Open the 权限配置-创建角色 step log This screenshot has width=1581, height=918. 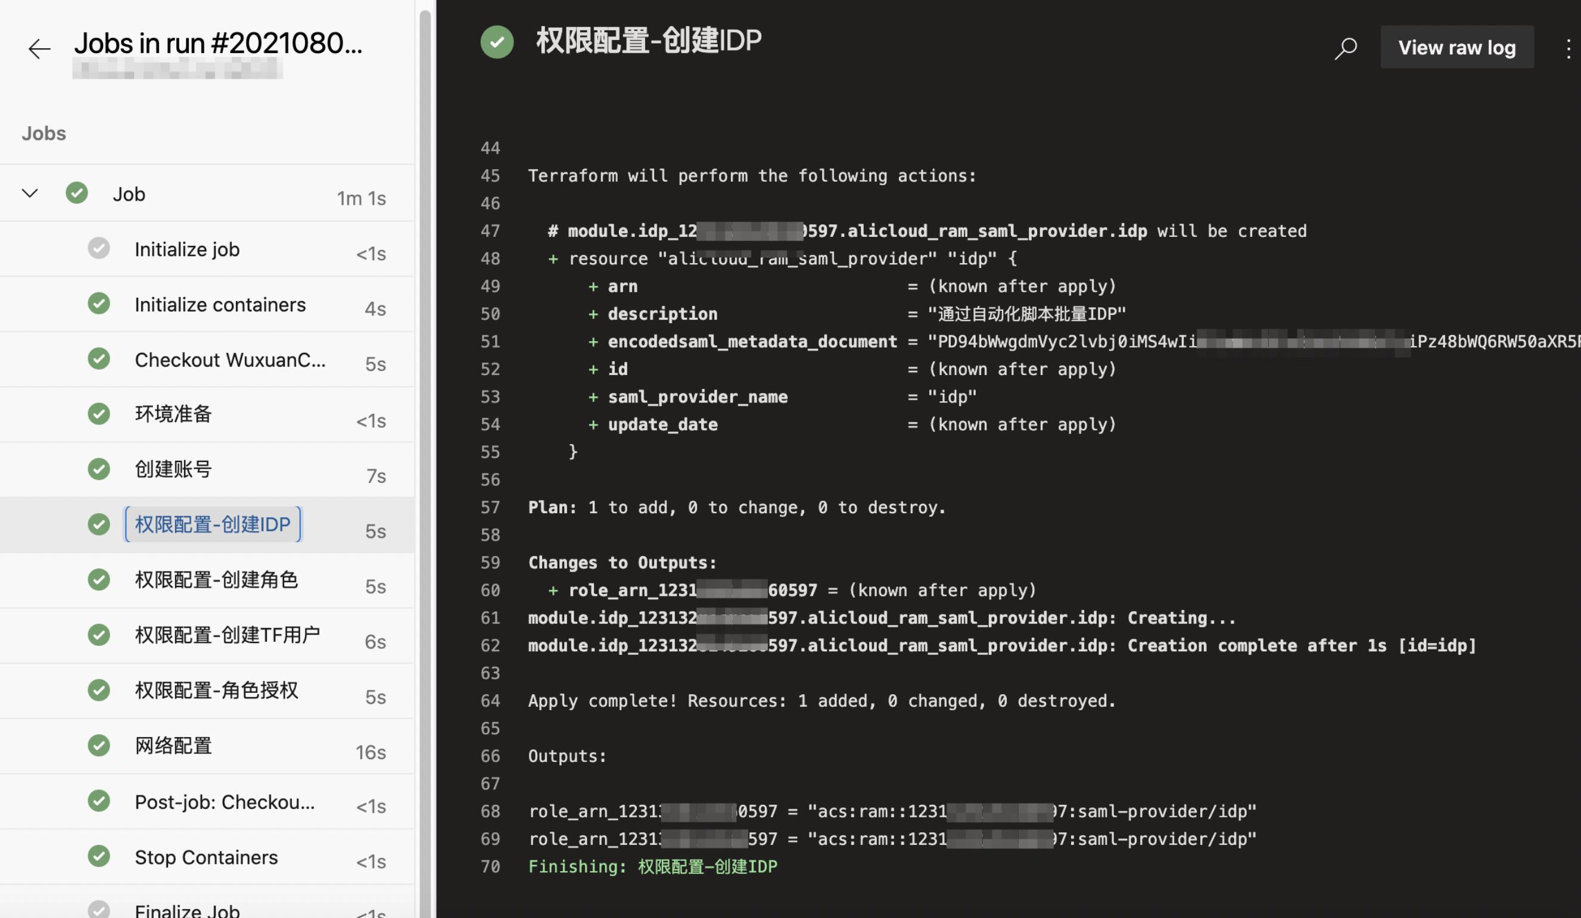click(216, 580)
